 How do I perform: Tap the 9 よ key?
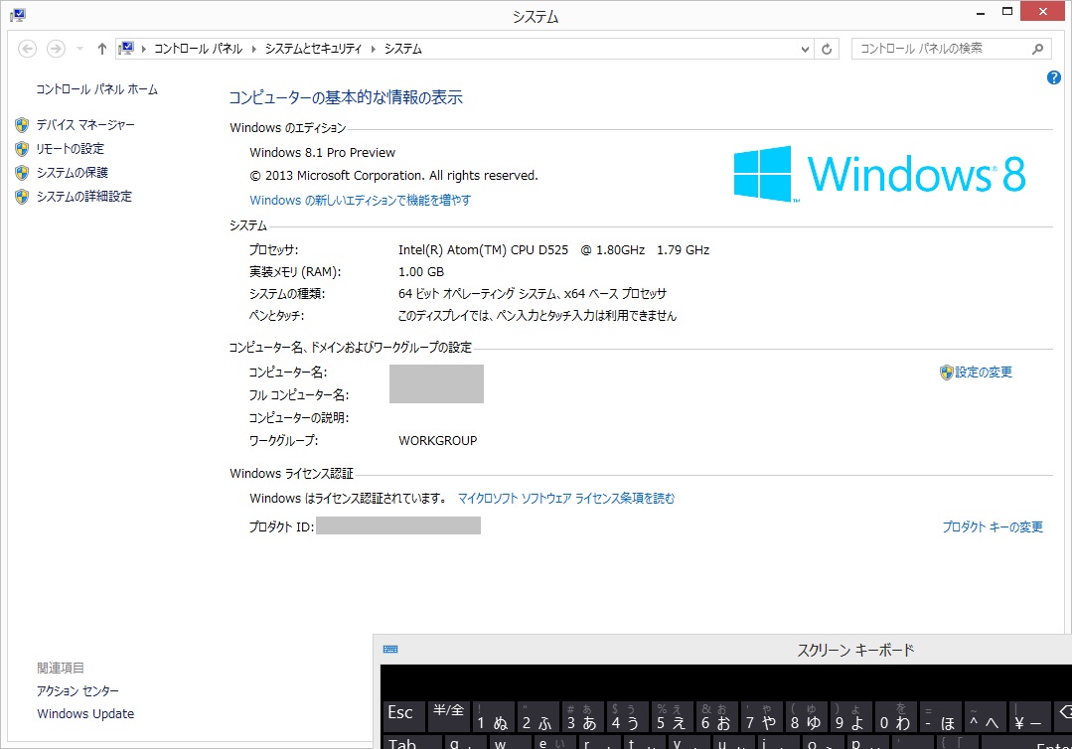[x=849, y=716]
